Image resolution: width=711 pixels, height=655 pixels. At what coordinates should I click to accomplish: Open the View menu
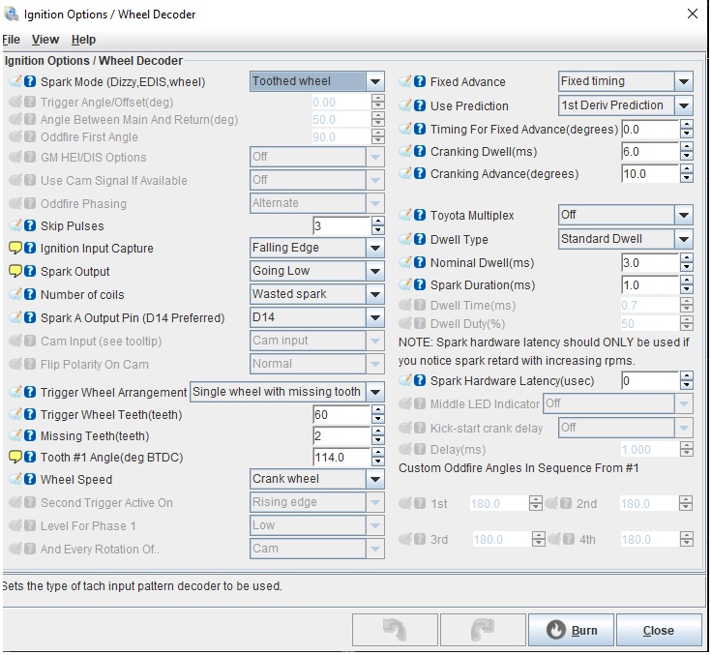[x=45, y=40]
